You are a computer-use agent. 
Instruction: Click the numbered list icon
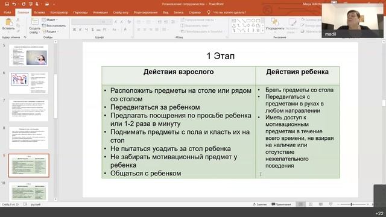(x=149, y=22)
